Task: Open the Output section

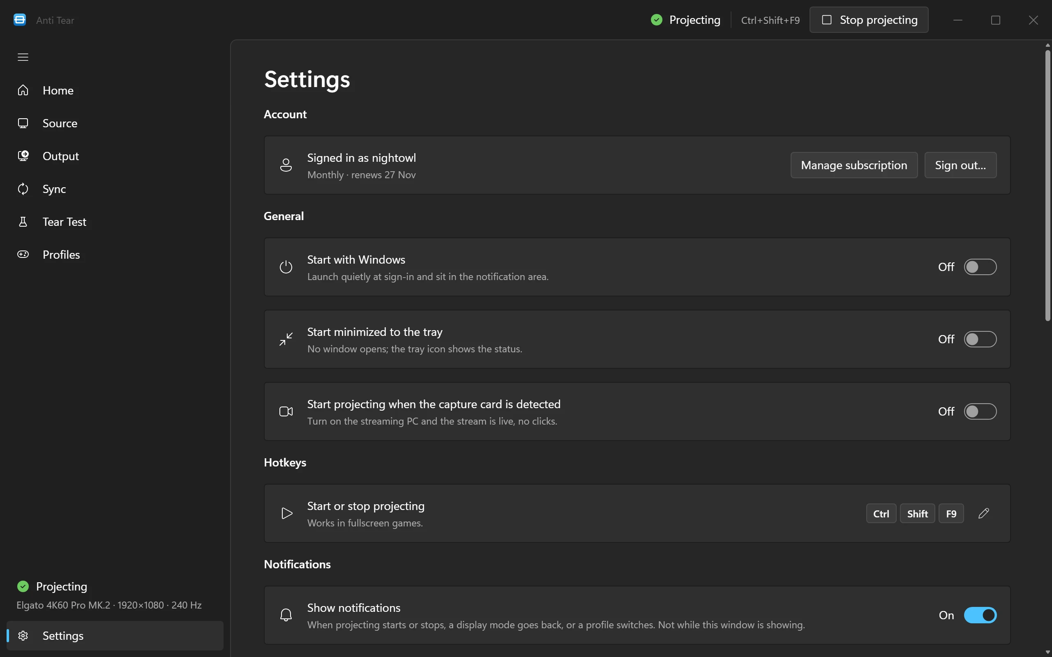Action: click(115, 156)
